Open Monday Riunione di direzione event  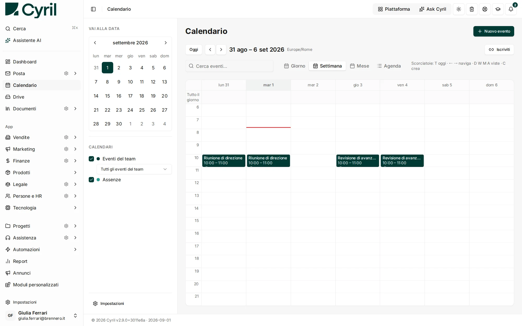click(224, 161)
